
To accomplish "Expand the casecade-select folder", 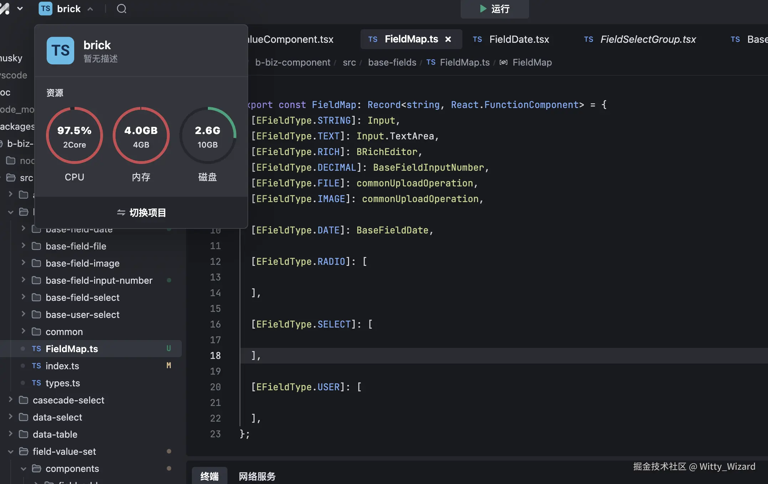I will tap(10, 400).
